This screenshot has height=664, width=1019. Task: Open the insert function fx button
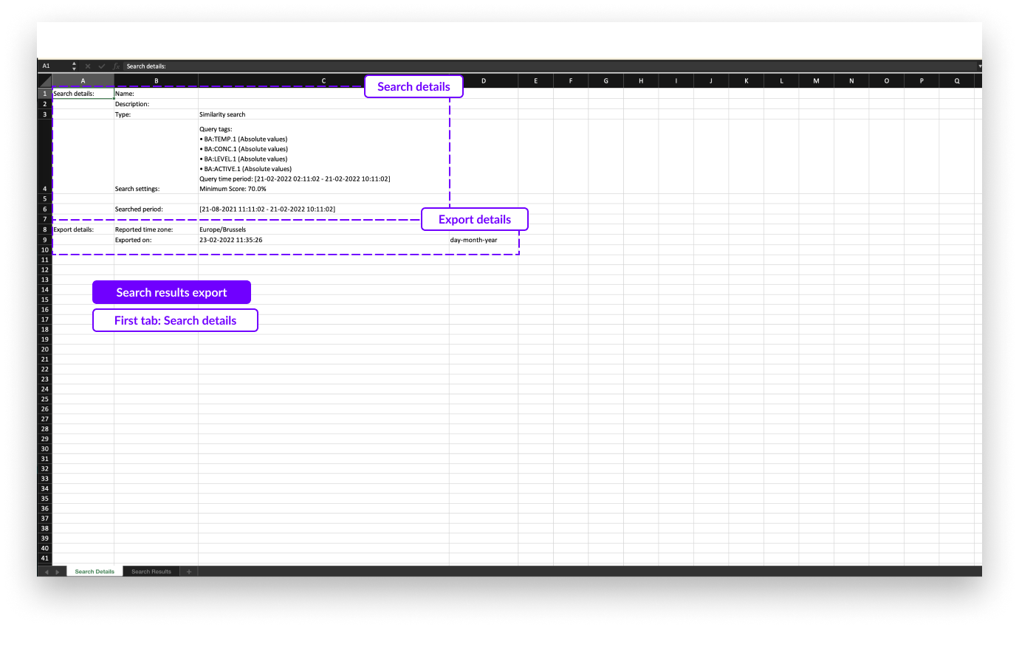pyautogui.click(x=116, y=66)
